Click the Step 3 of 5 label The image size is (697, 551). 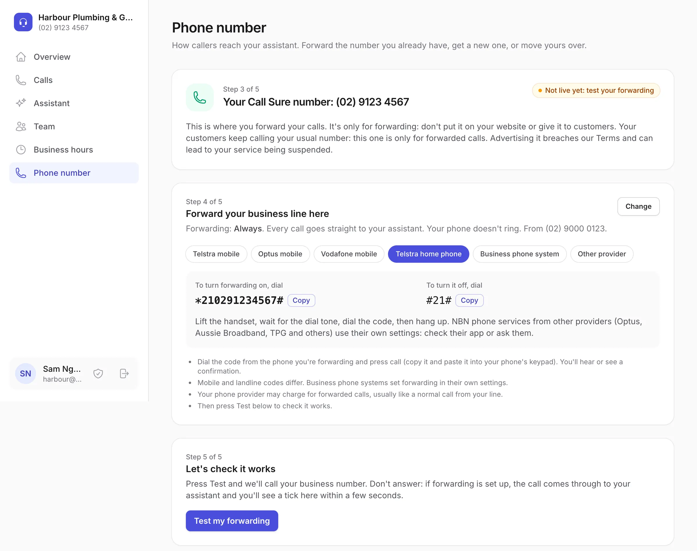241,89
